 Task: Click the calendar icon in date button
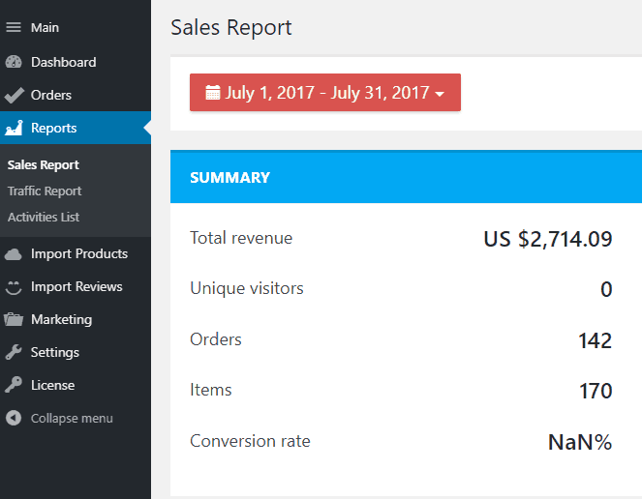click(x=212, y=93)
